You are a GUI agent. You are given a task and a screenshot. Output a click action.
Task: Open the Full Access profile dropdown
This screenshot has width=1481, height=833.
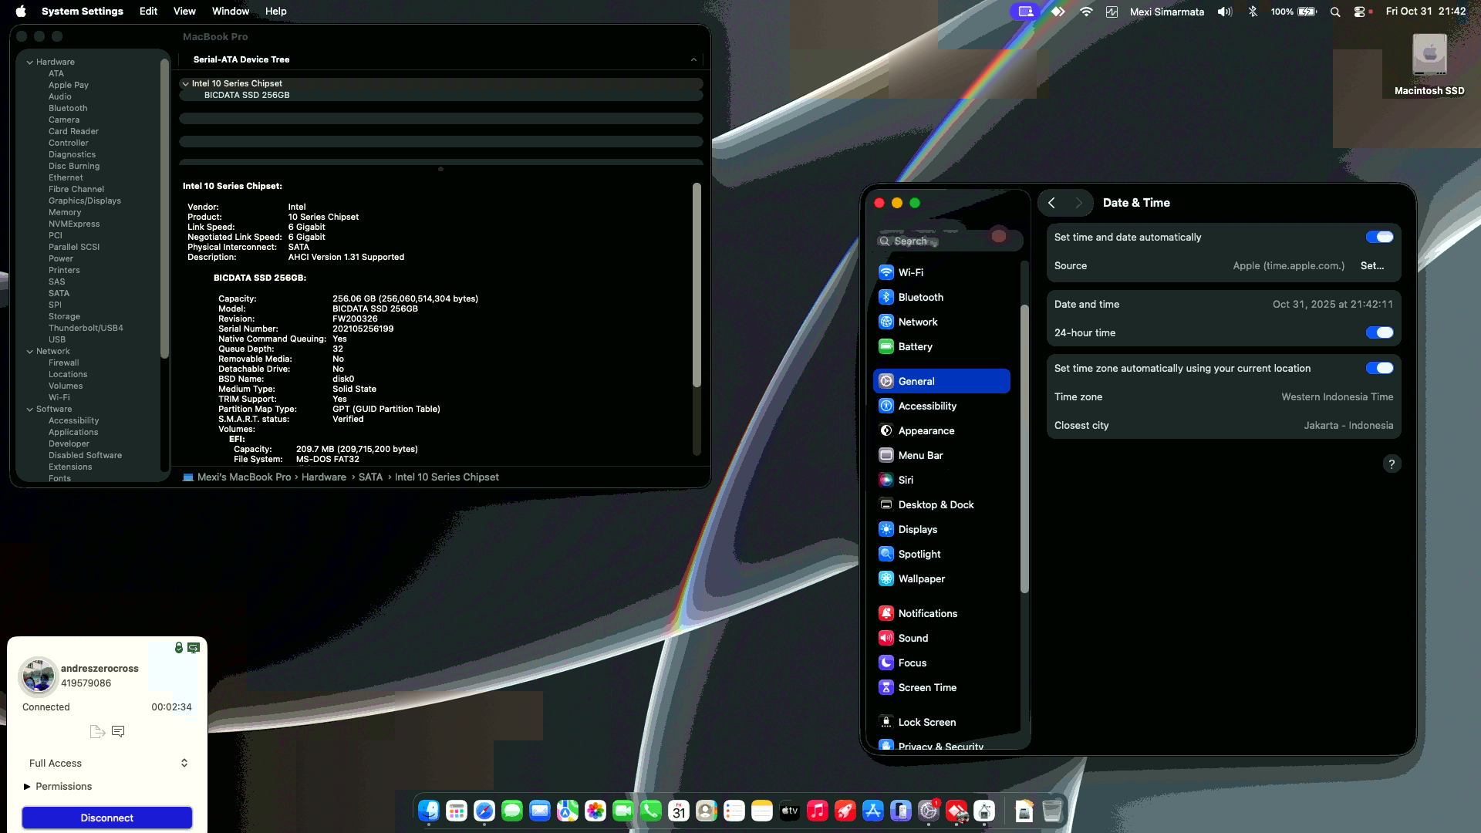pyautogui.click(x=107, y=763)
